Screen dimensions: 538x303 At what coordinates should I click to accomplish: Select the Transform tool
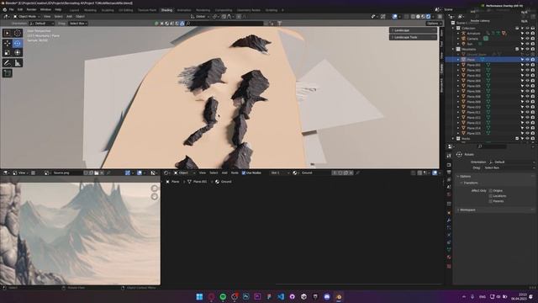17,52
